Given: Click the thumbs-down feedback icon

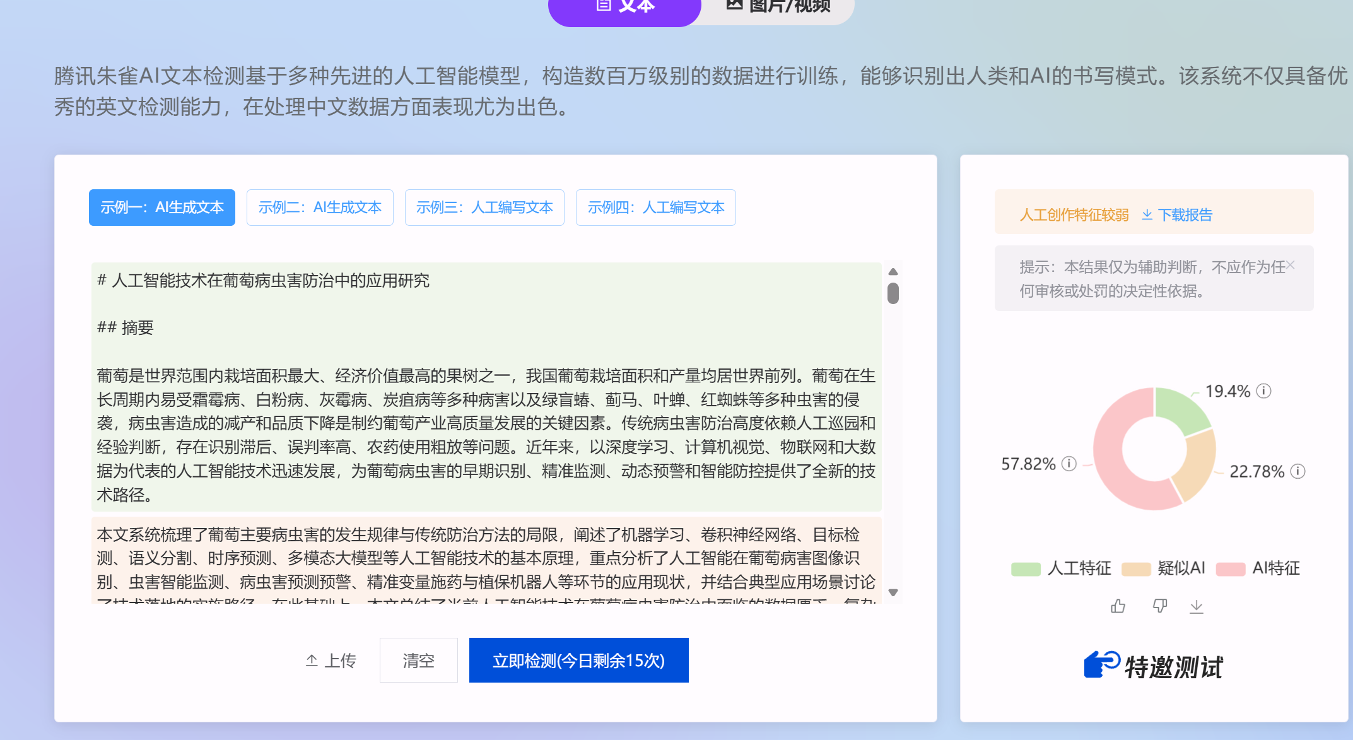Looking at the screenshot, I should [1159, 606].
